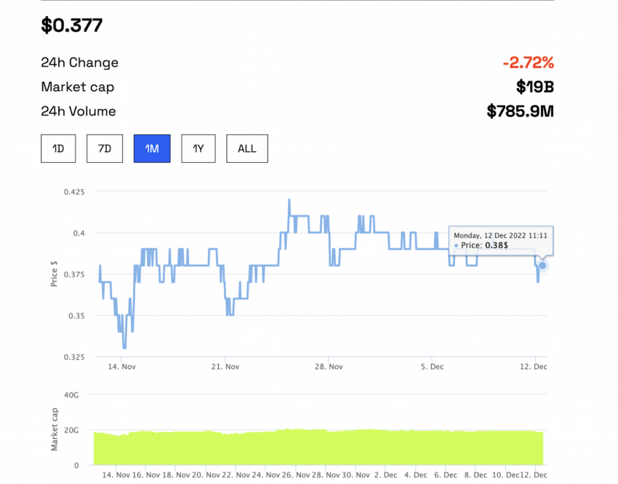This screenshot has width=618, height=484.
Task: Select the 1D time range button
Action: pos(58,148)
